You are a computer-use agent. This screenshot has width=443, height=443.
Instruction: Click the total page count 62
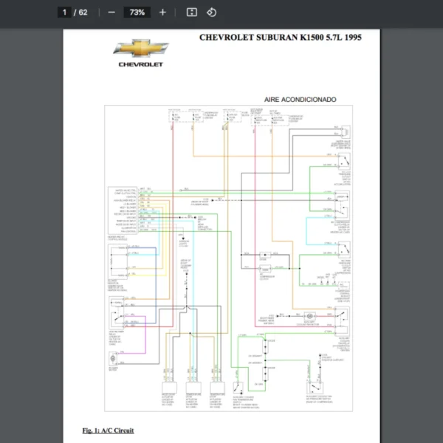coord(83,13)
